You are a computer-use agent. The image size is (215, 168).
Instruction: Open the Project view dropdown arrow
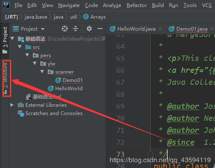click(43, 29)
